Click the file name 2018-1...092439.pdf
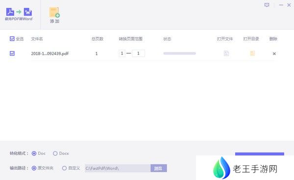 tap(49, 53)
